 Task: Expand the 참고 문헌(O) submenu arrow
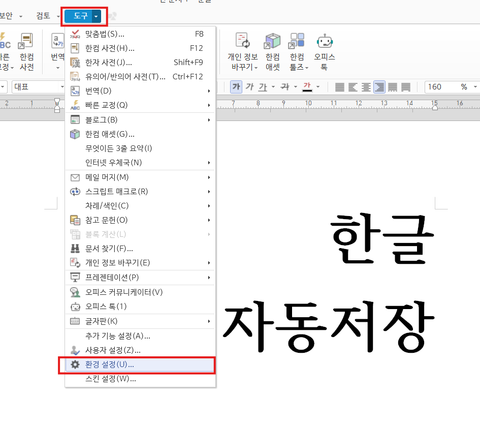pyautogui.click(x=209, y=220)
